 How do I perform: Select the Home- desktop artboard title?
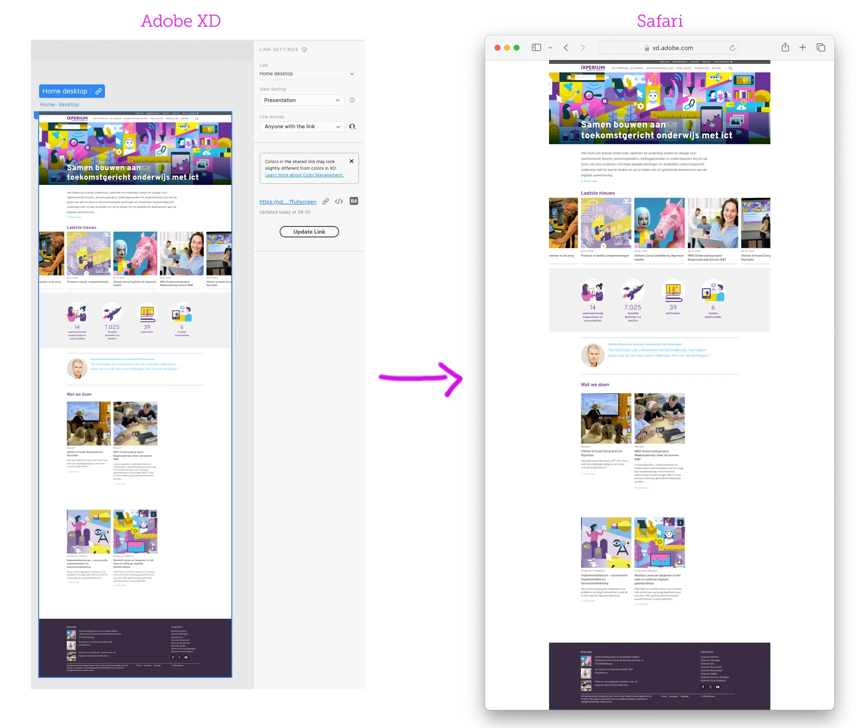click(59, 104)
